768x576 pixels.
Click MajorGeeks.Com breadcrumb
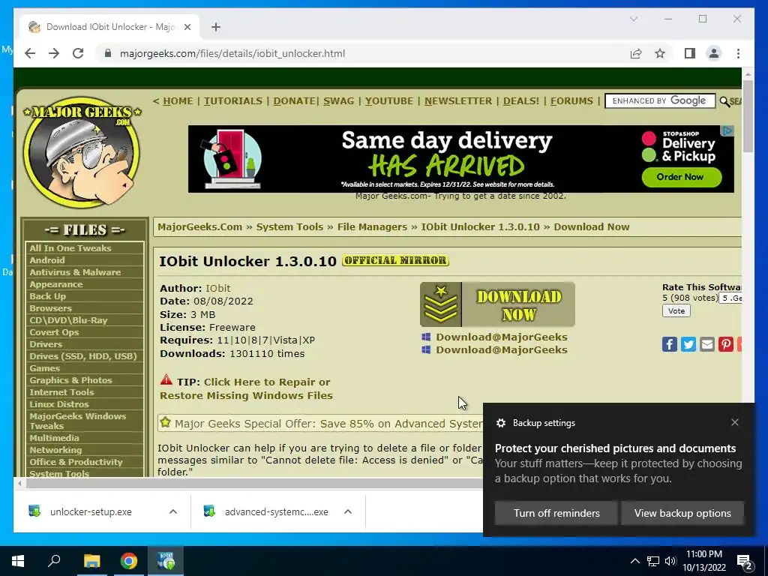(199, 226)
